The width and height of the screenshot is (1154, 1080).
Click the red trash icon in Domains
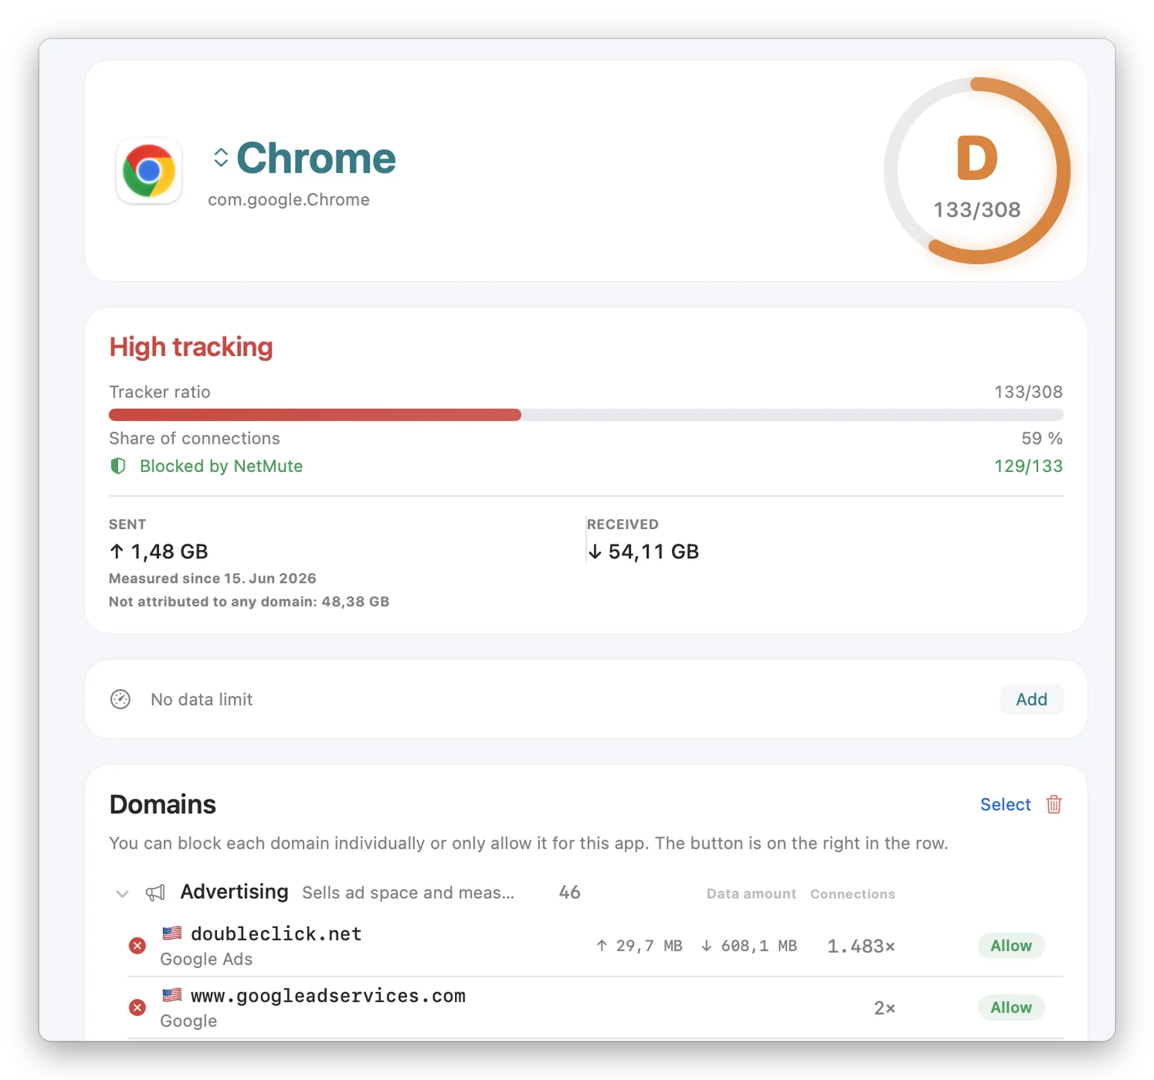1054,804
